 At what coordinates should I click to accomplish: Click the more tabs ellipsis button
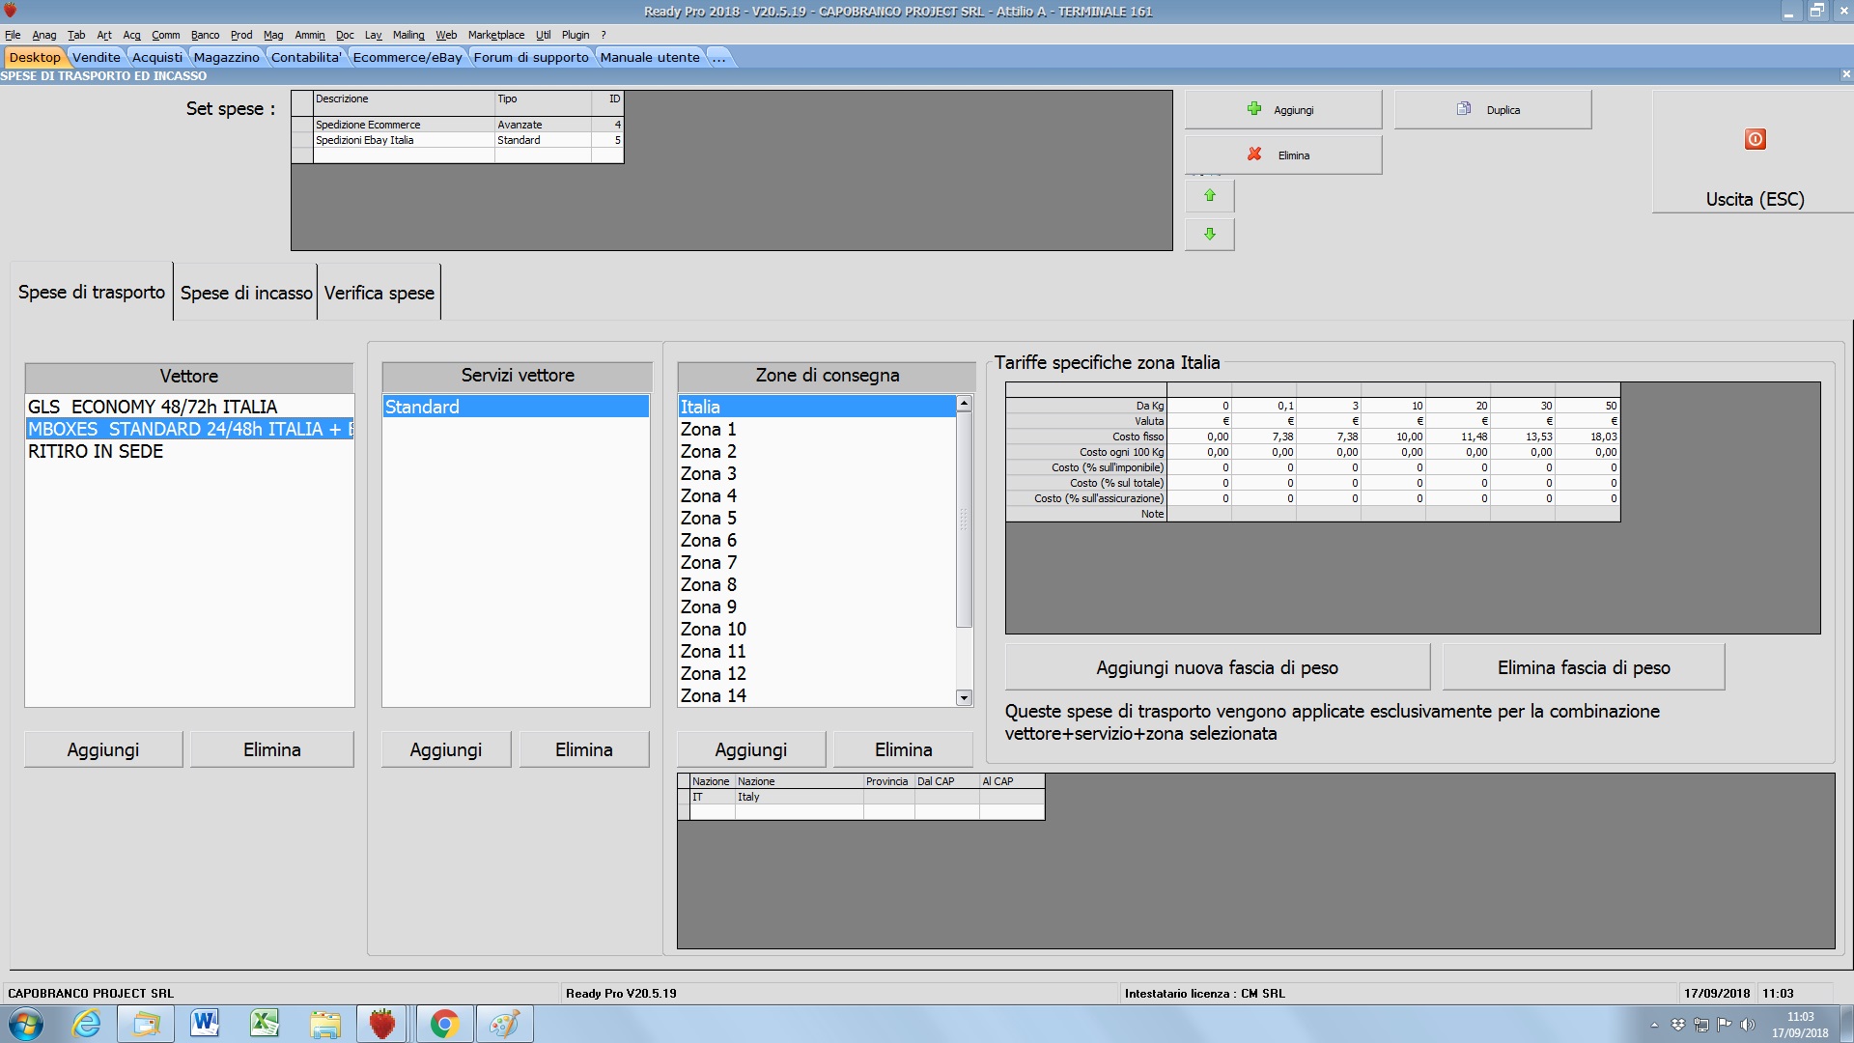[718, 57]
